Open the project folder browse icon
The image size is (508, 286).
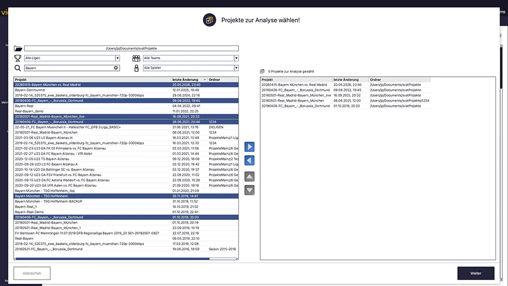[x=18, y=49]
